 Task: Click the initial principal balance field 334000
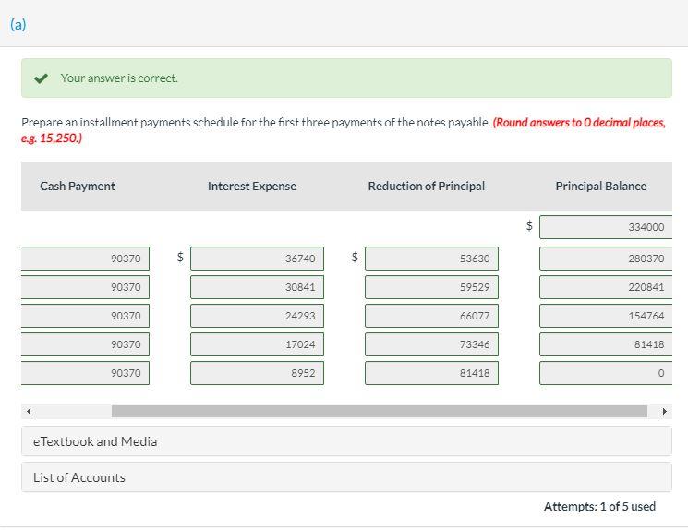tap(606, 227)
